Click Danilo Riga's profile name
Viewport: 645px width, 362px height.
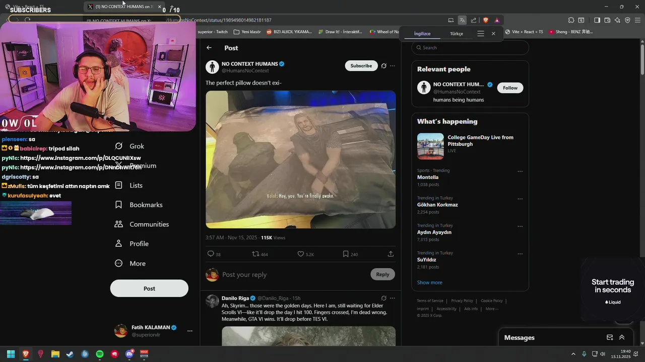pos(235,298)
